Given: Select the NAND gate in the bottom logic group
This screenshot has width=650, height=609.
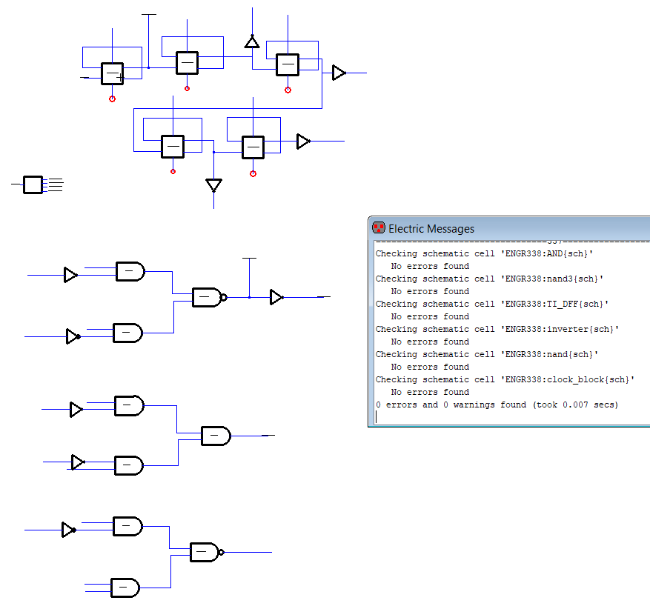Looking at the screenshot, I should coord(205,552).
